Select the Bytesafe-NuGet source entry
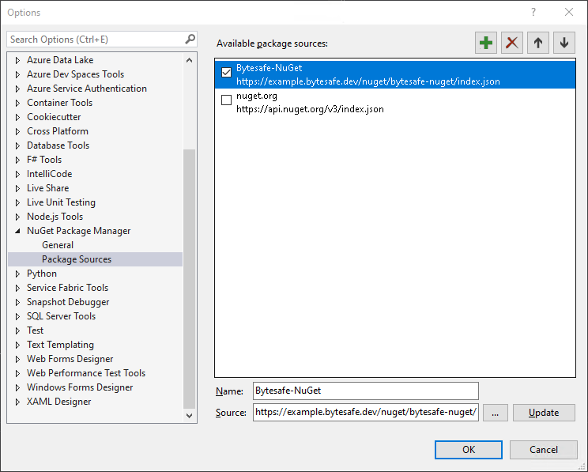Screen dimensions: 588x472 (395, 74)
